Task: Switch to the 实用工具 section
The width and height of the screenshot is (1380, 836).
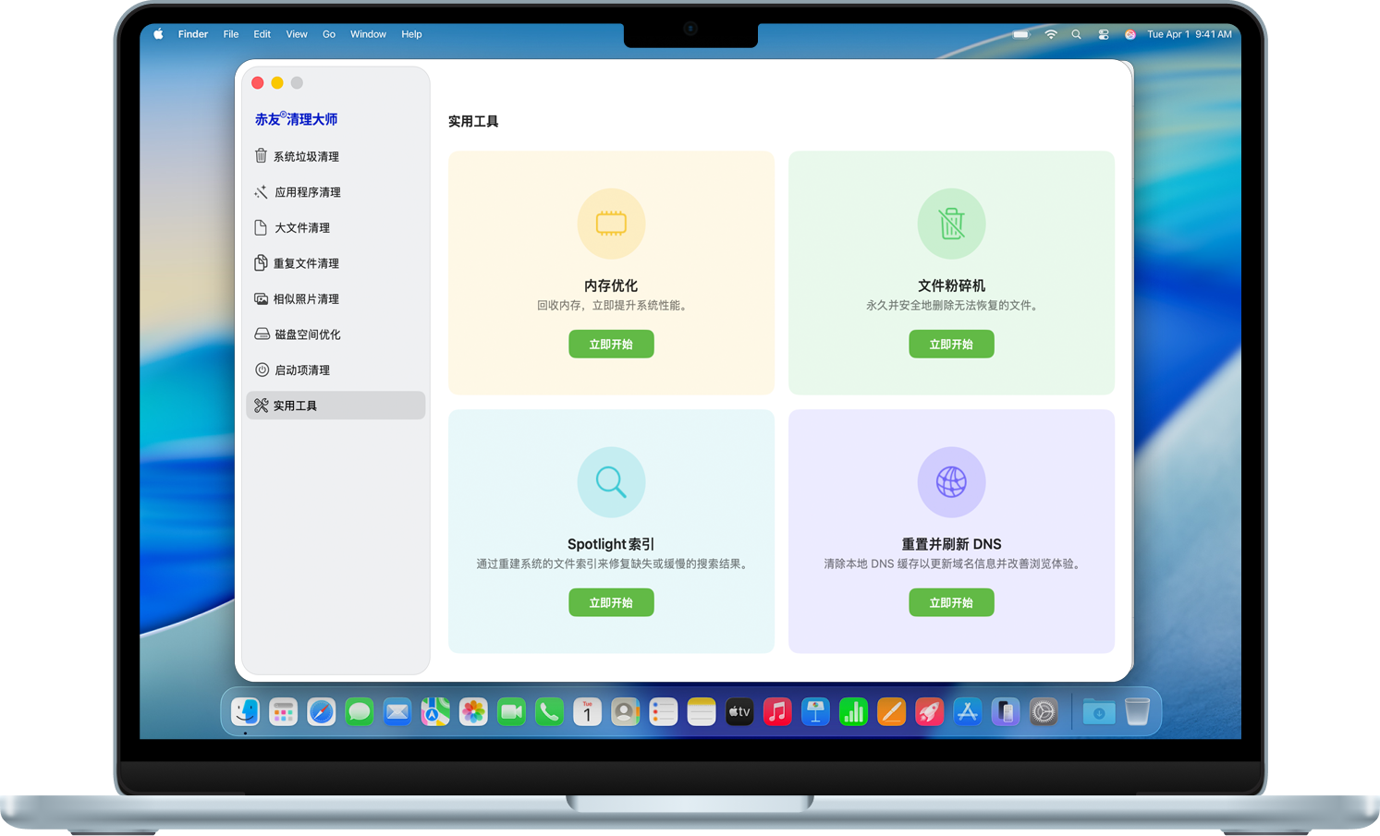Action: (x=296, y=405)
